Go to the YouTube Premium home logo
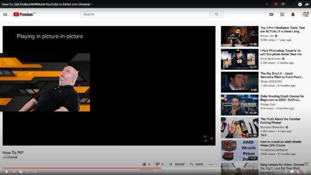Screen dimensions: 311x175 pos(24,14)
